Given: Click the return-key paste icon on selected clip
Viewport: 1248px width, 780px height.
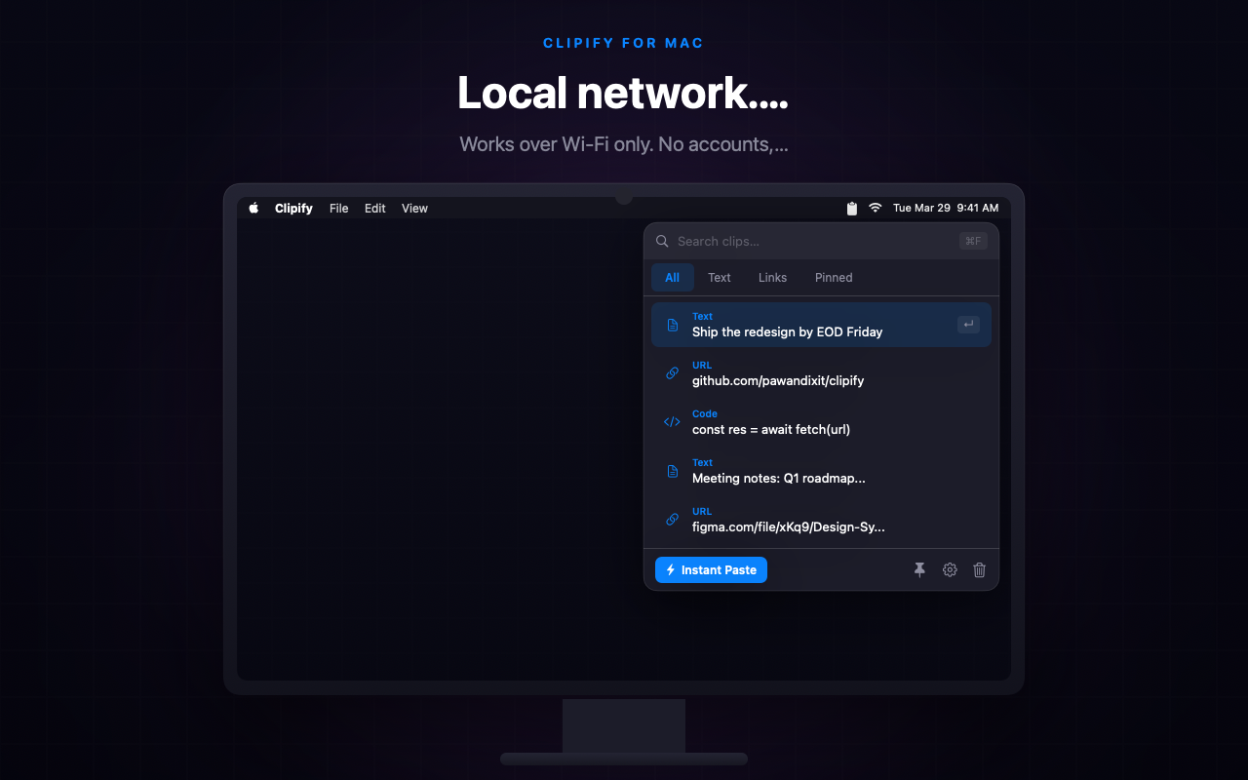Looking at the screenshot, I should tap(968, 325).
